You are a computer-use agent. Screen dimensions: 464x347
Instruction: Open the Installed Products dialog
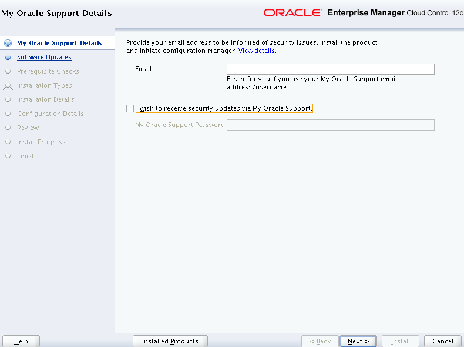click(170, 341)
